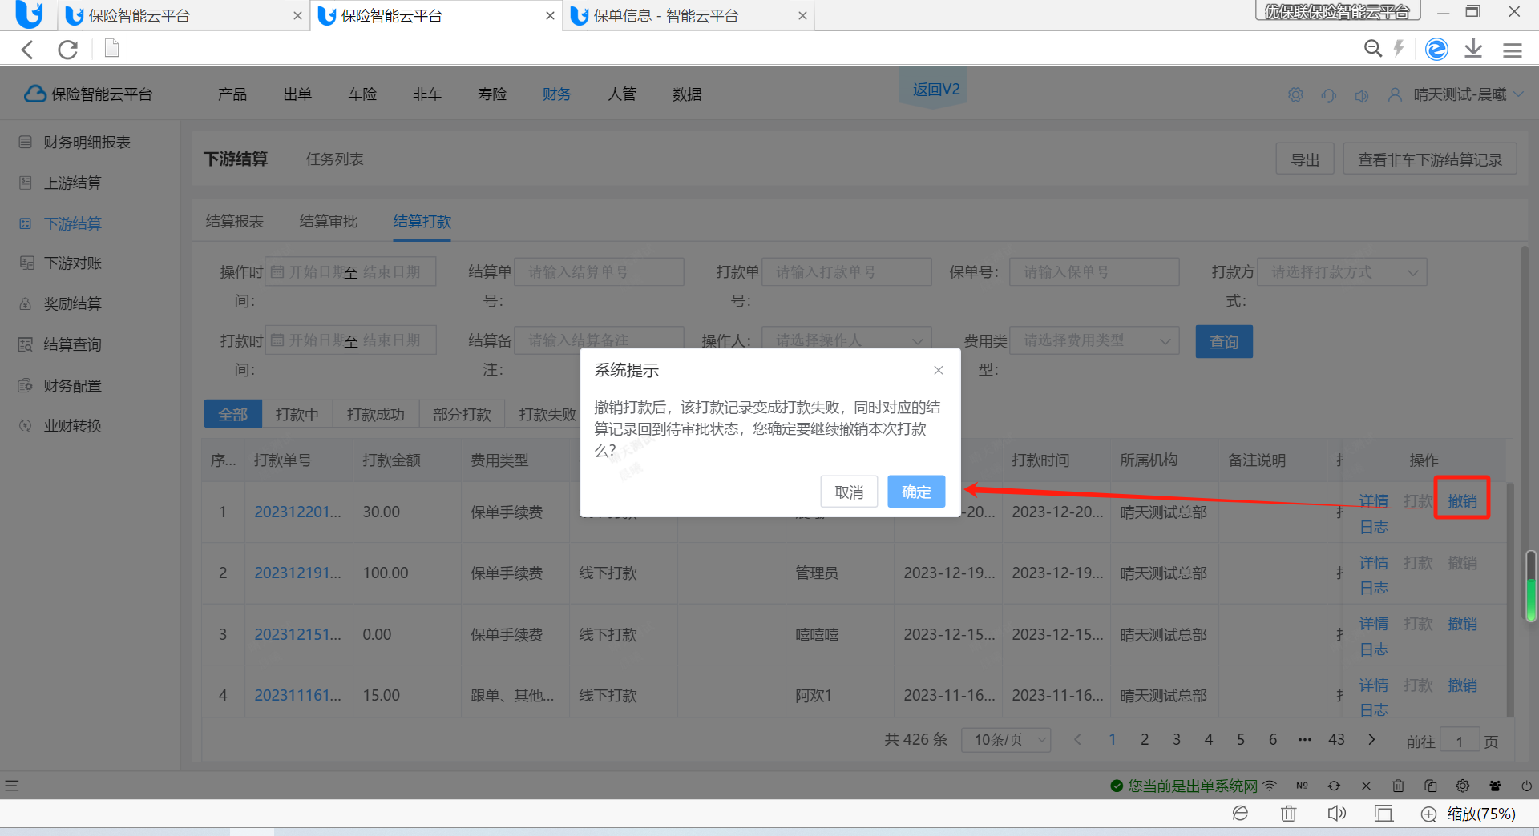
Task: Switch to the 任务列表 tab
Action: 335,159
